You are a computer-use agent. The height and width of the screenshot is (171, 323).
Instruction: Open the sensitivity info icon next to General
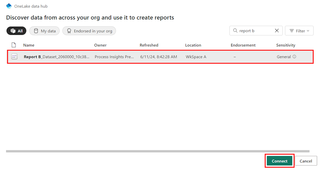[x=295, y=57]
